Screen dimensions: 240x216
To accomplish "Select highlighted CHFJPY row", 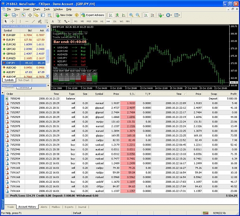I will [24, 63].
